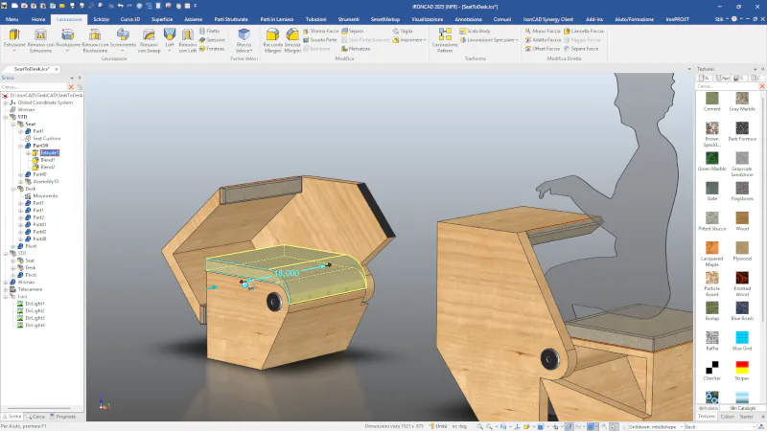Activate the Sforma Facce draft tool

[321, 31]
